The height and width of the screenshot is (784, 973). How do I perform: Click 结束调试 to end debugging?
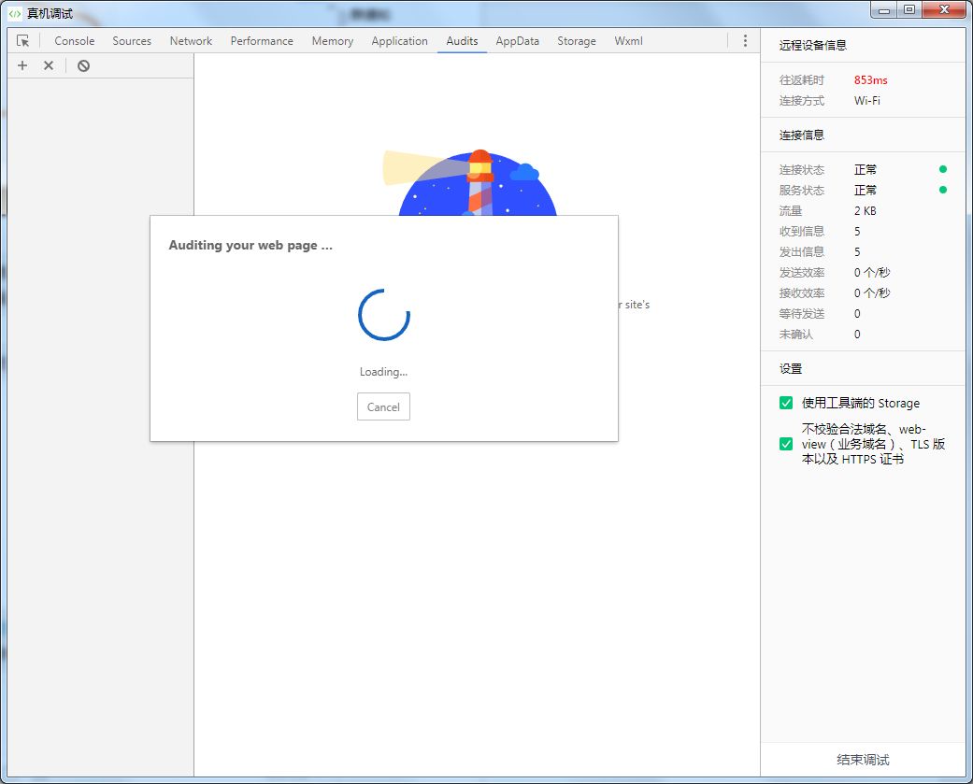pos(863,760)
